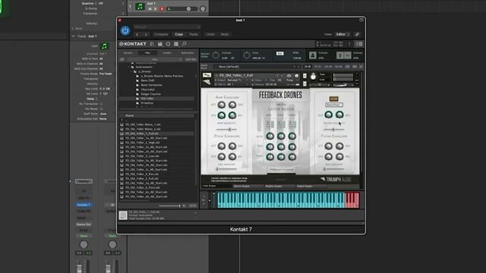The image size is (486, 273).
Task: Click the Kontakt 7 instrument slot in channel strip
Action: (84, 205)
